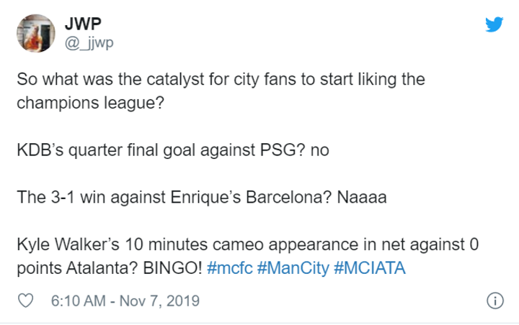
Task: Like the tweet with heart icon
Action: pos(27,301)
